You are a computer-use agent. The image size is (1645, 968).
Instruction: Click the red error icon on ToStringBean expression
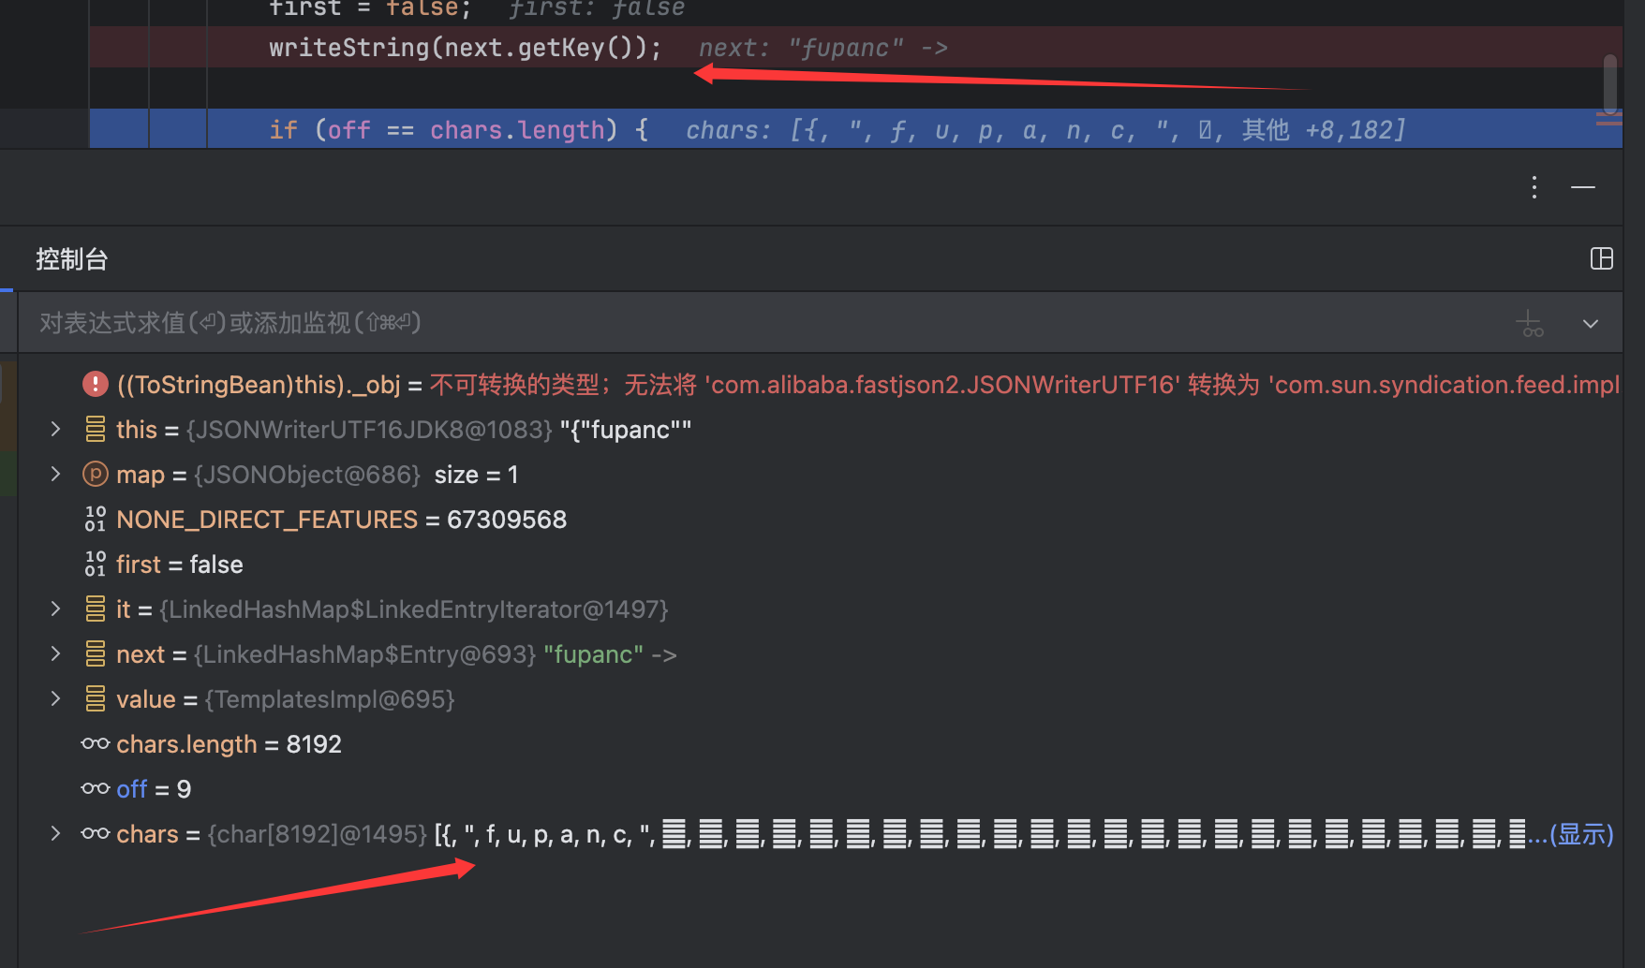pos(95,385)
